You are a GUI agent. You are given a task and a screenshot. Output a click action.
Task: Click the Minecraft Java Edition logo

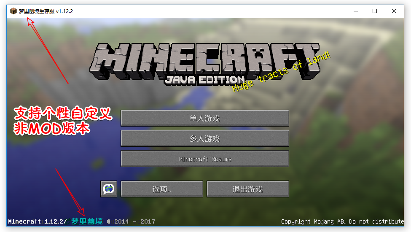[x=205, y=64]
